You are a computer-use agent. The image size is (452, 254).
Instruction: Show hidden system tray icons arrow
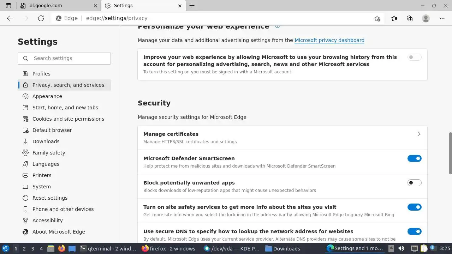click(391, 248)
